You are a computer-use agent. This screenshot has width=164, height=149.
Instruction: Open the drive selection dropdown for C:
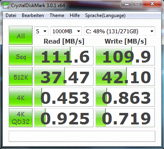click(120, 31)
